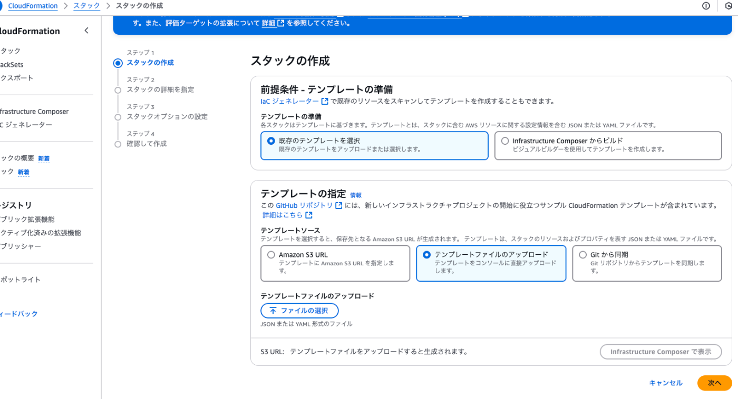738x399 pixels.
Task: Click the 新着 badge next to の概要
Action: point(44,158)
